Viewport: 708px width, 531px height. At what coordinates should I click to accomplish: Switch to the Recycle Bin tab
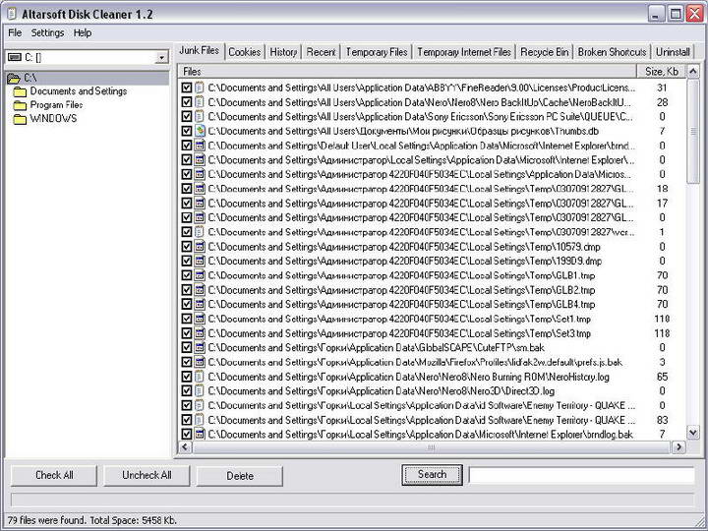[545, 52]
